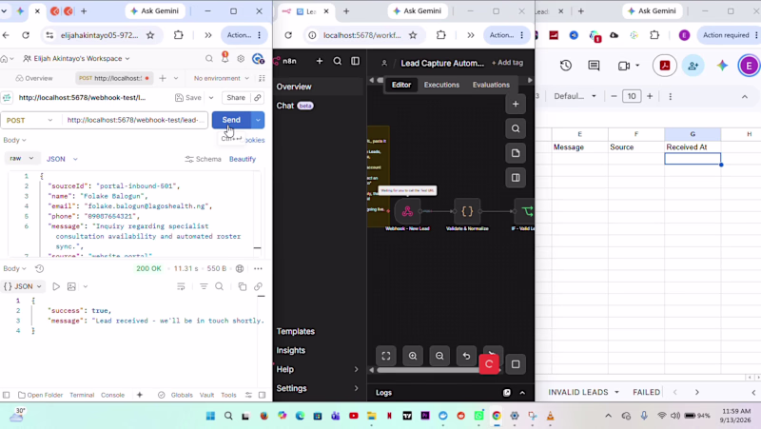Select the Validate & Normalize code node
The image size is (761, 429).
tap(467, 211)
